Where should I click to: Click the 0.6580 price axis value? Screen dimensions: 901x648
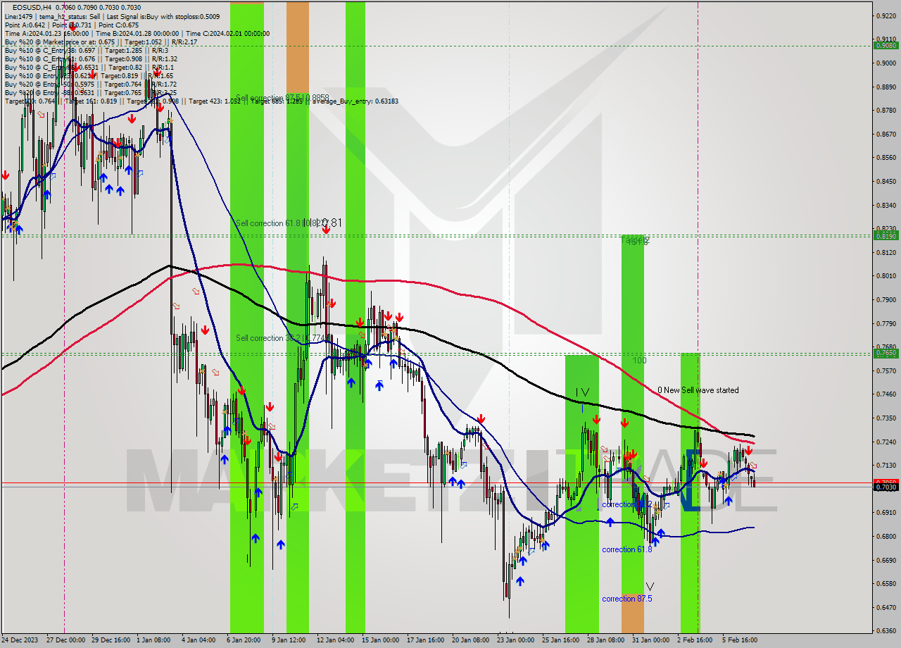point(886,584)
